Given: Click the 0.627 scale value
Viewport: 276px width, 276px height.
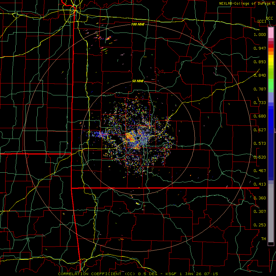Looking at the screenshot, I should [x=260, y=130].
